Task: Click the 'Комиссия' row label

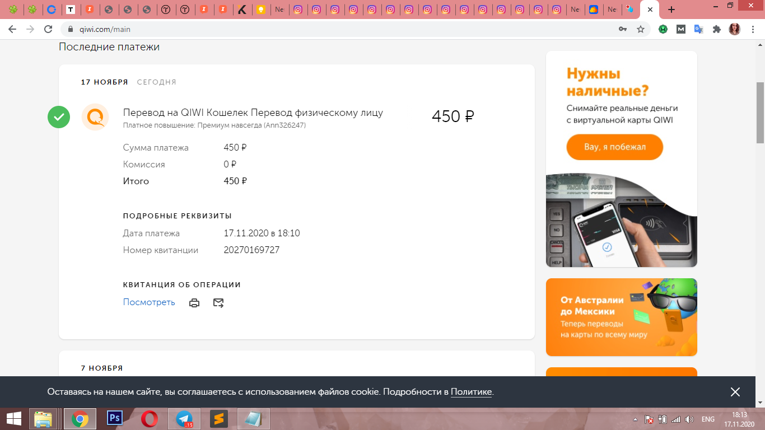Action: pos(144,165)
